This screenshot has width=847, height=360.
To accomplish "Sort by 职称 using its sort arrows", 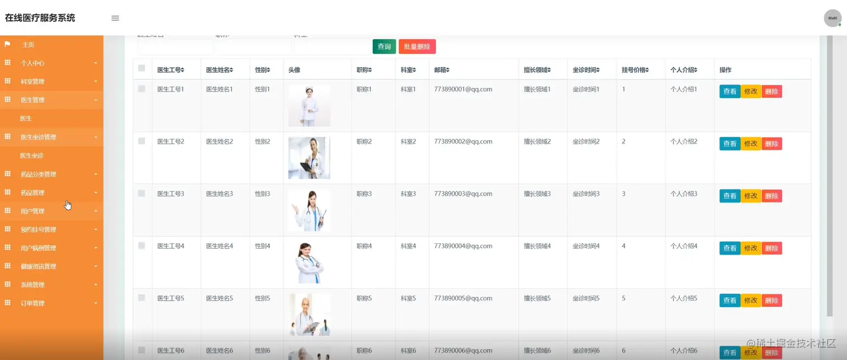I will tap(370, 70).
